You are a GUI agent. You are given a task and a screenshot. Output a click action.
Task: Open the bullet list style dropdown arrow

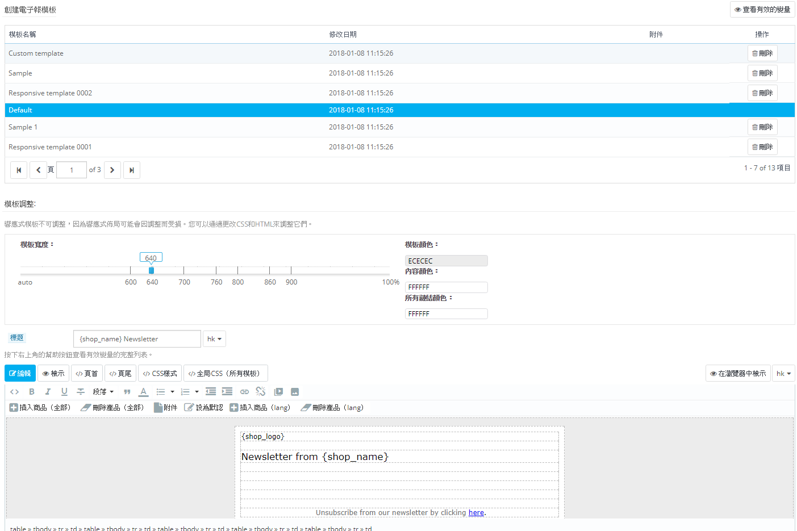pos(173,392)
